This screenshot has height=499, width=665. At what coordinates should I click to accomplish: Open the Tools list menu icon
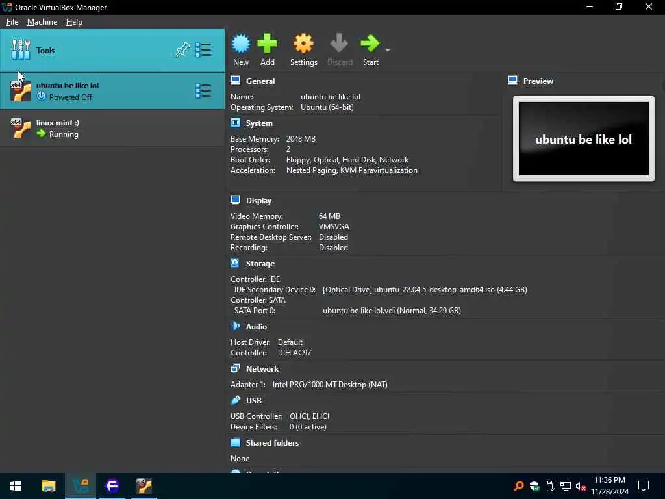click(x=203, y=50)
